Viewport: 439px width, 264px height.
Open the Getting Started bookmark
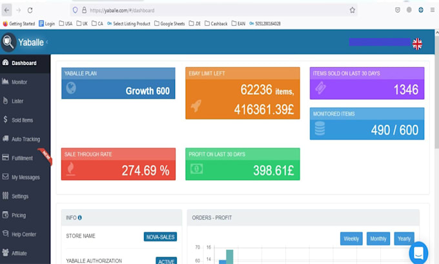pos(19,24)
